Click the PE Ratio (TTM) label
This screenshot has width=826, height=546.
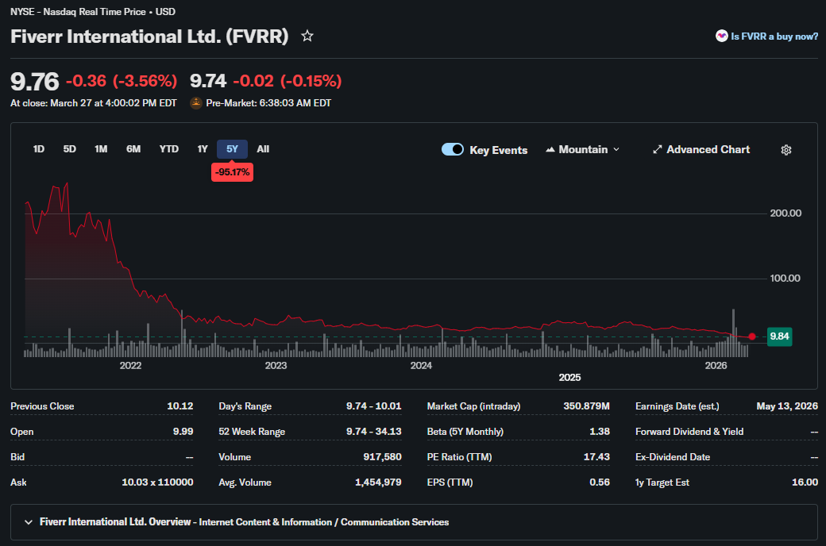click(x=459, y=456)
